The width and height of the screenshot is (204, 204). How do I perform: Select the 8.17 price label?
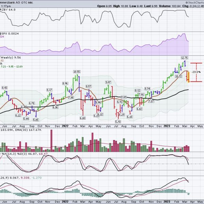coord(49,90)
